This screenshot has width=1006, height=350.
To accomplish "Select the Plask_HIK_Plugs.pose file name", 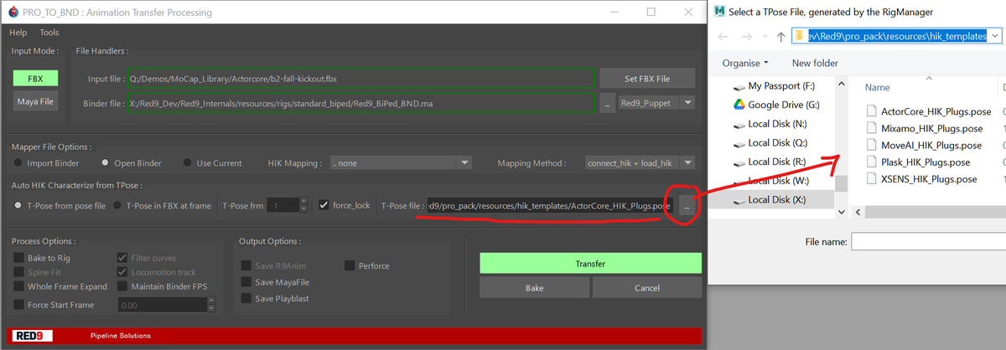I will point(926,162).
